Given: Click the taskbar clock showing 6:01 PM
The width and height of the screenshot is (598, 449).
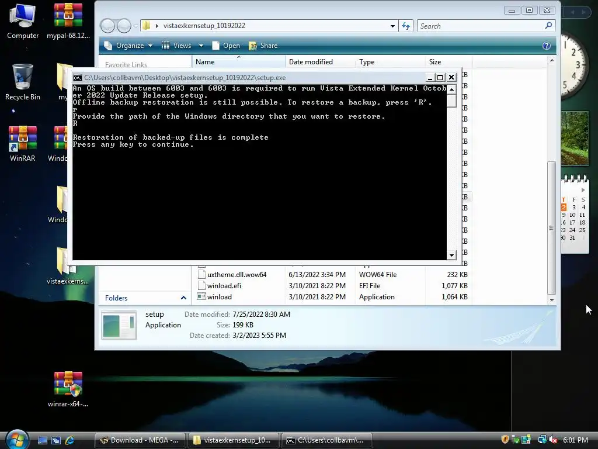Looking at the screenshot, I should point(575,440).
